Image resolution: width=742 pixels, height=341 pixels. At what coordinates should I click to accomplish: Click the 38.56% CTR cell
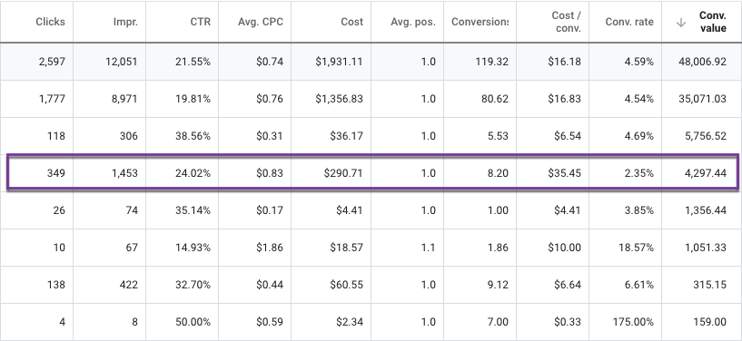(x=193, y=136)
